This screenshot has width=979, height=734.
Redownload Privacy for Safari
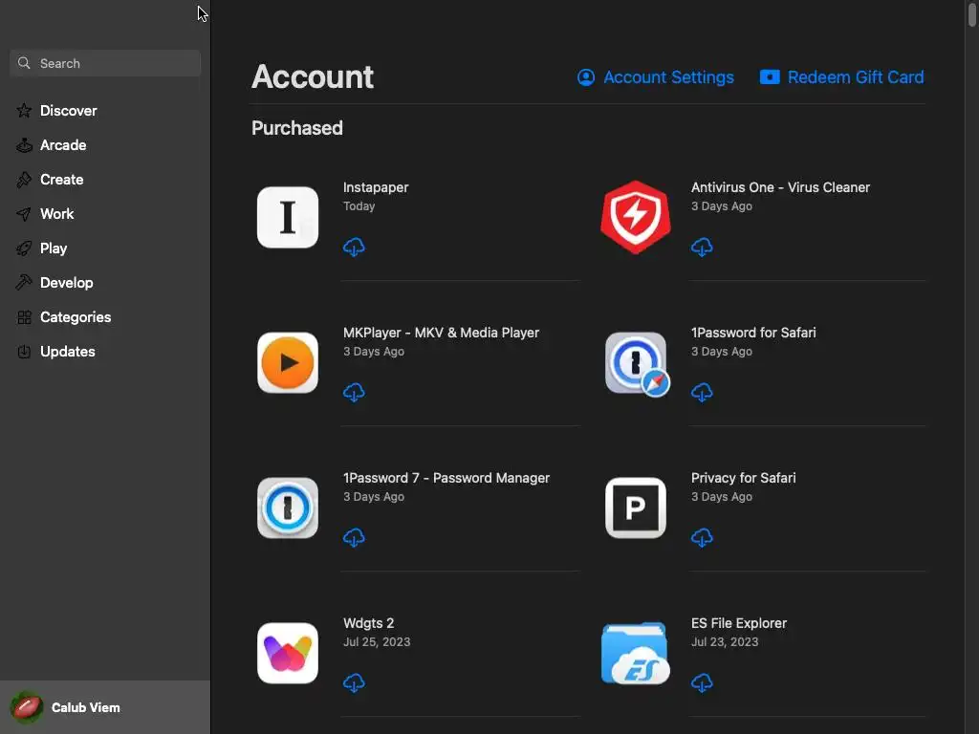702,537
